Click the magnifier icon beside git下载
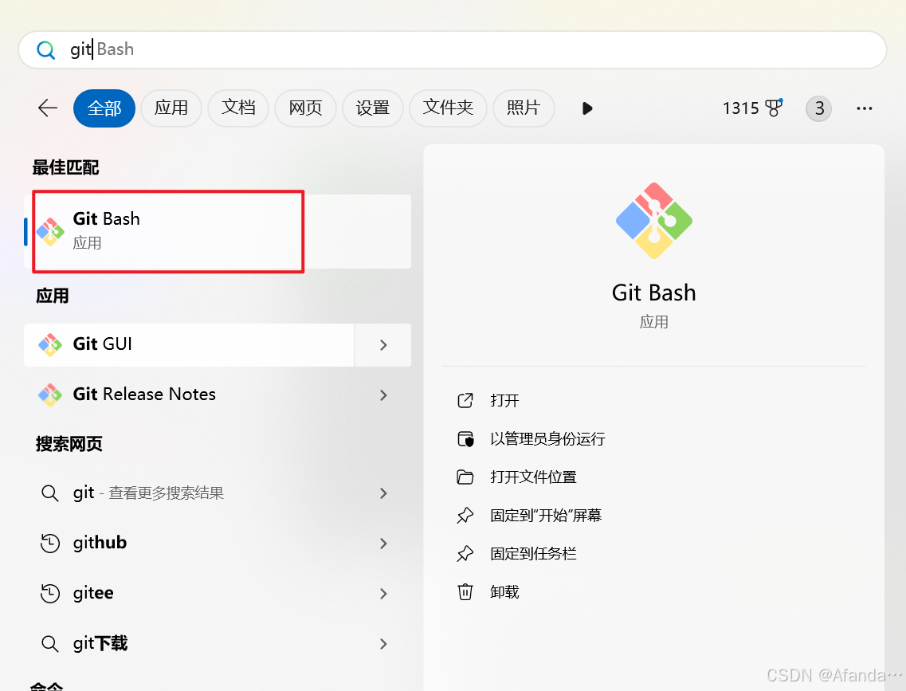Viewport: 906px width, 691px height. pos(50,644)
